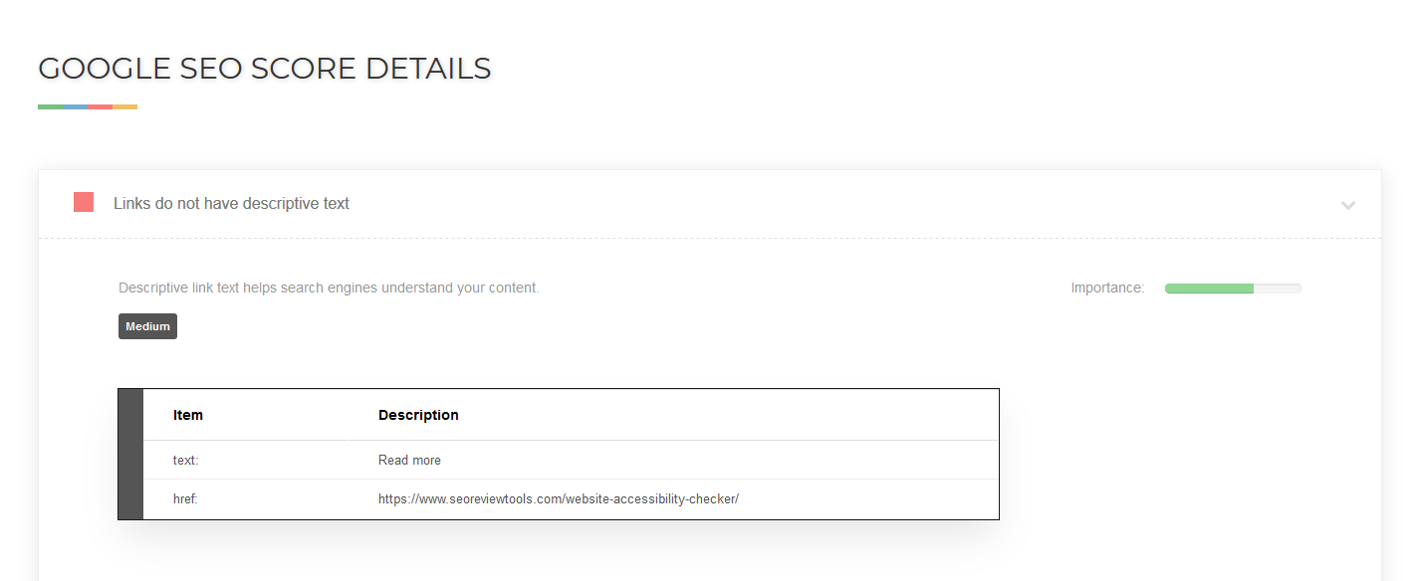Click the 'Links do not have descriptive text' title
Screen dimensions: 1422x581
tap(231, 203)
